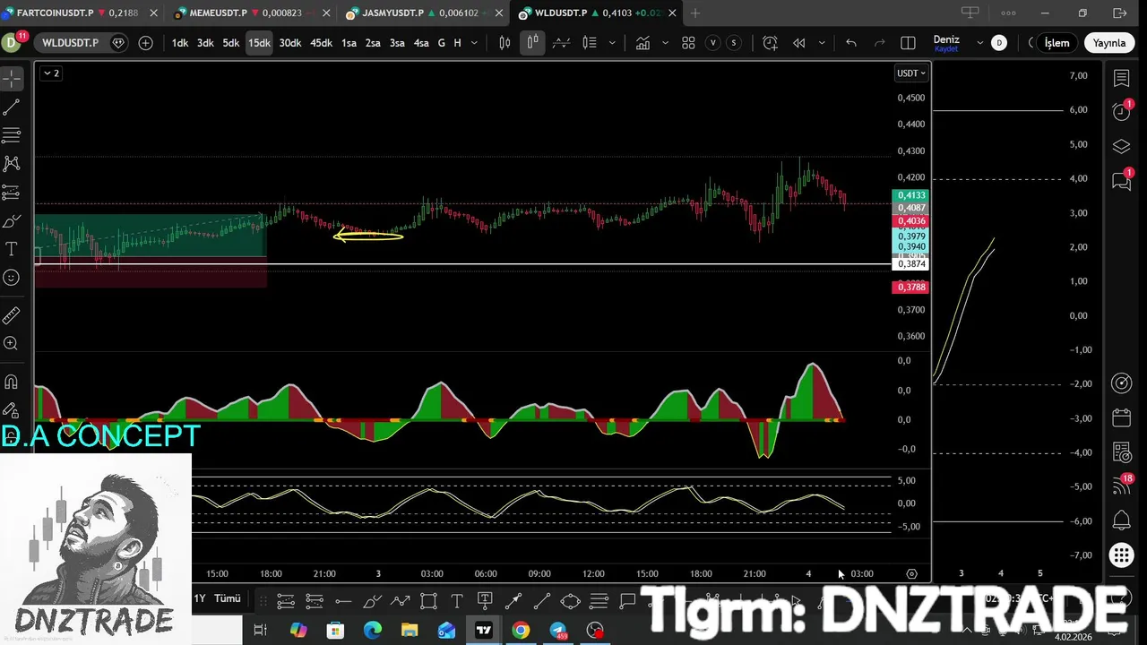Viewport: 1147px width, 645px height.
Task: Select the XABCD pattern tool
Action: click(12, 164)
